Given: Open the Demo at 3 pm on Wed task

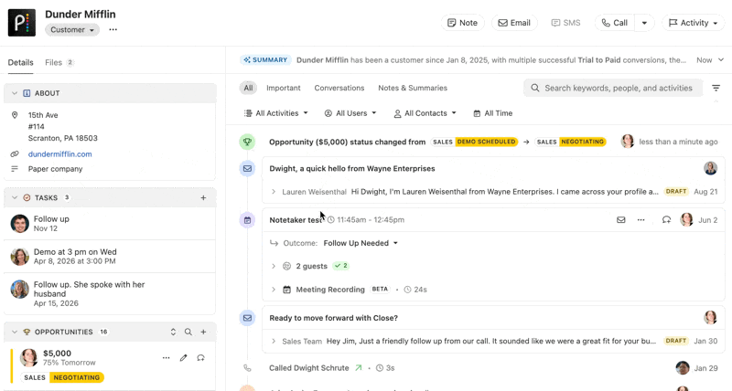Looking at the screenshot, I should point(110,257).
